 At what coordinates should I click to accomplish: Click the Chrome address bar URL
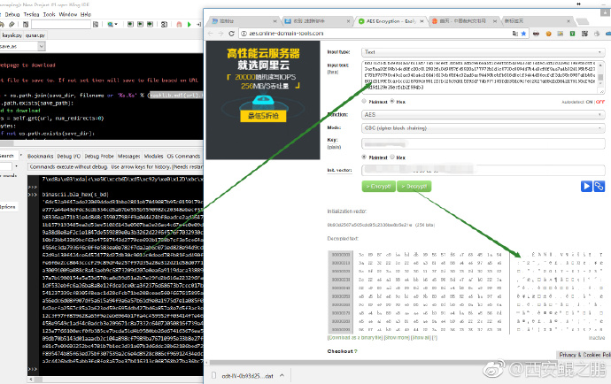(286, 34)
